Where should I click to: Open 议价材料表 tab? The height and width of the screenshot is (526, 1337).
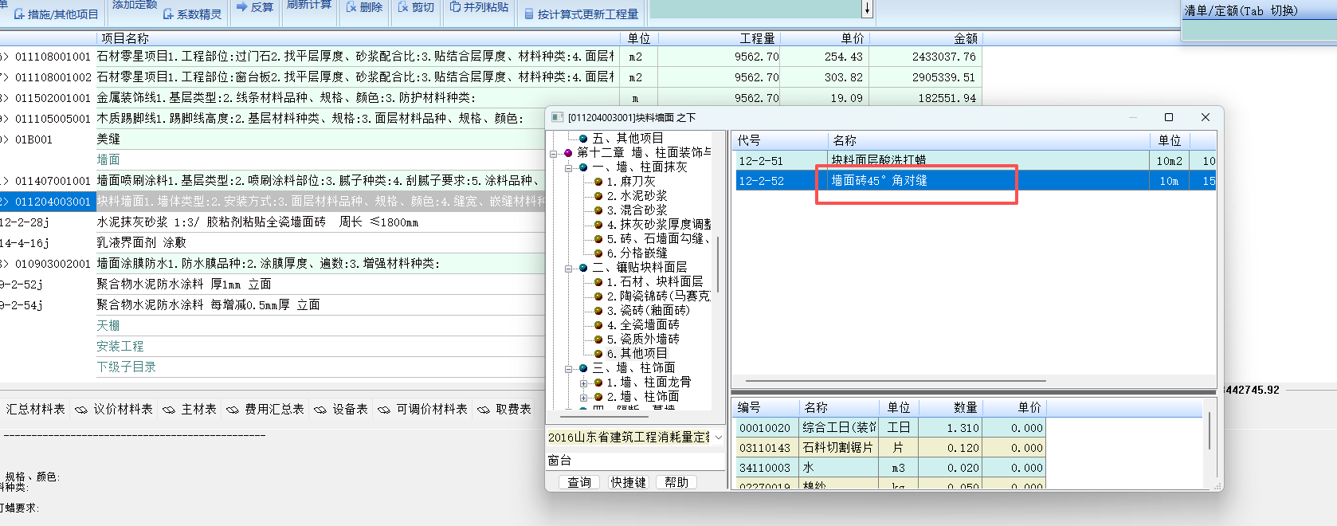tap(114, 409)
